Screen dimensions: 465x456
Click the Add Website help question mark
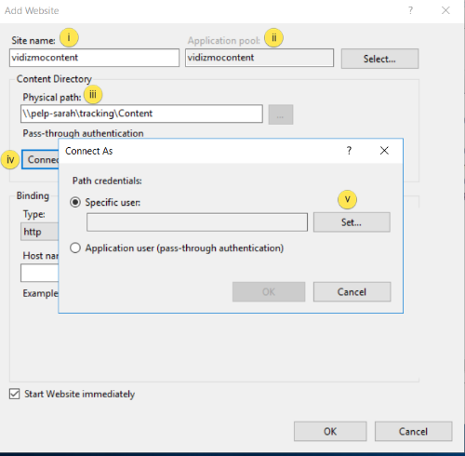(410, 10)
